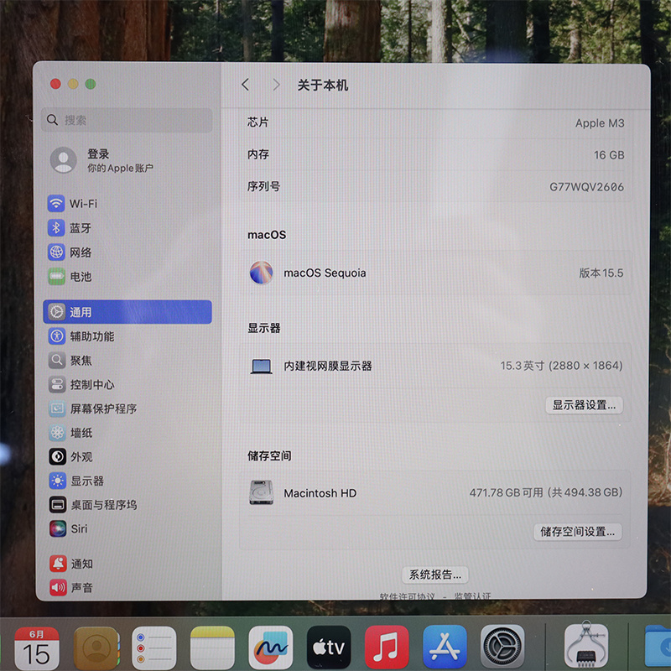Open System Information from the Dock
The height and width of the screenshot is (671, 671).
point(586,646)
